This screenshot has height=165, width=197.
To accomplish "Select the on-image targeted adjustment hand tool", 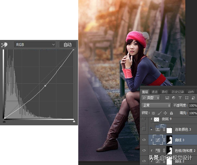I will coord(4,45).
